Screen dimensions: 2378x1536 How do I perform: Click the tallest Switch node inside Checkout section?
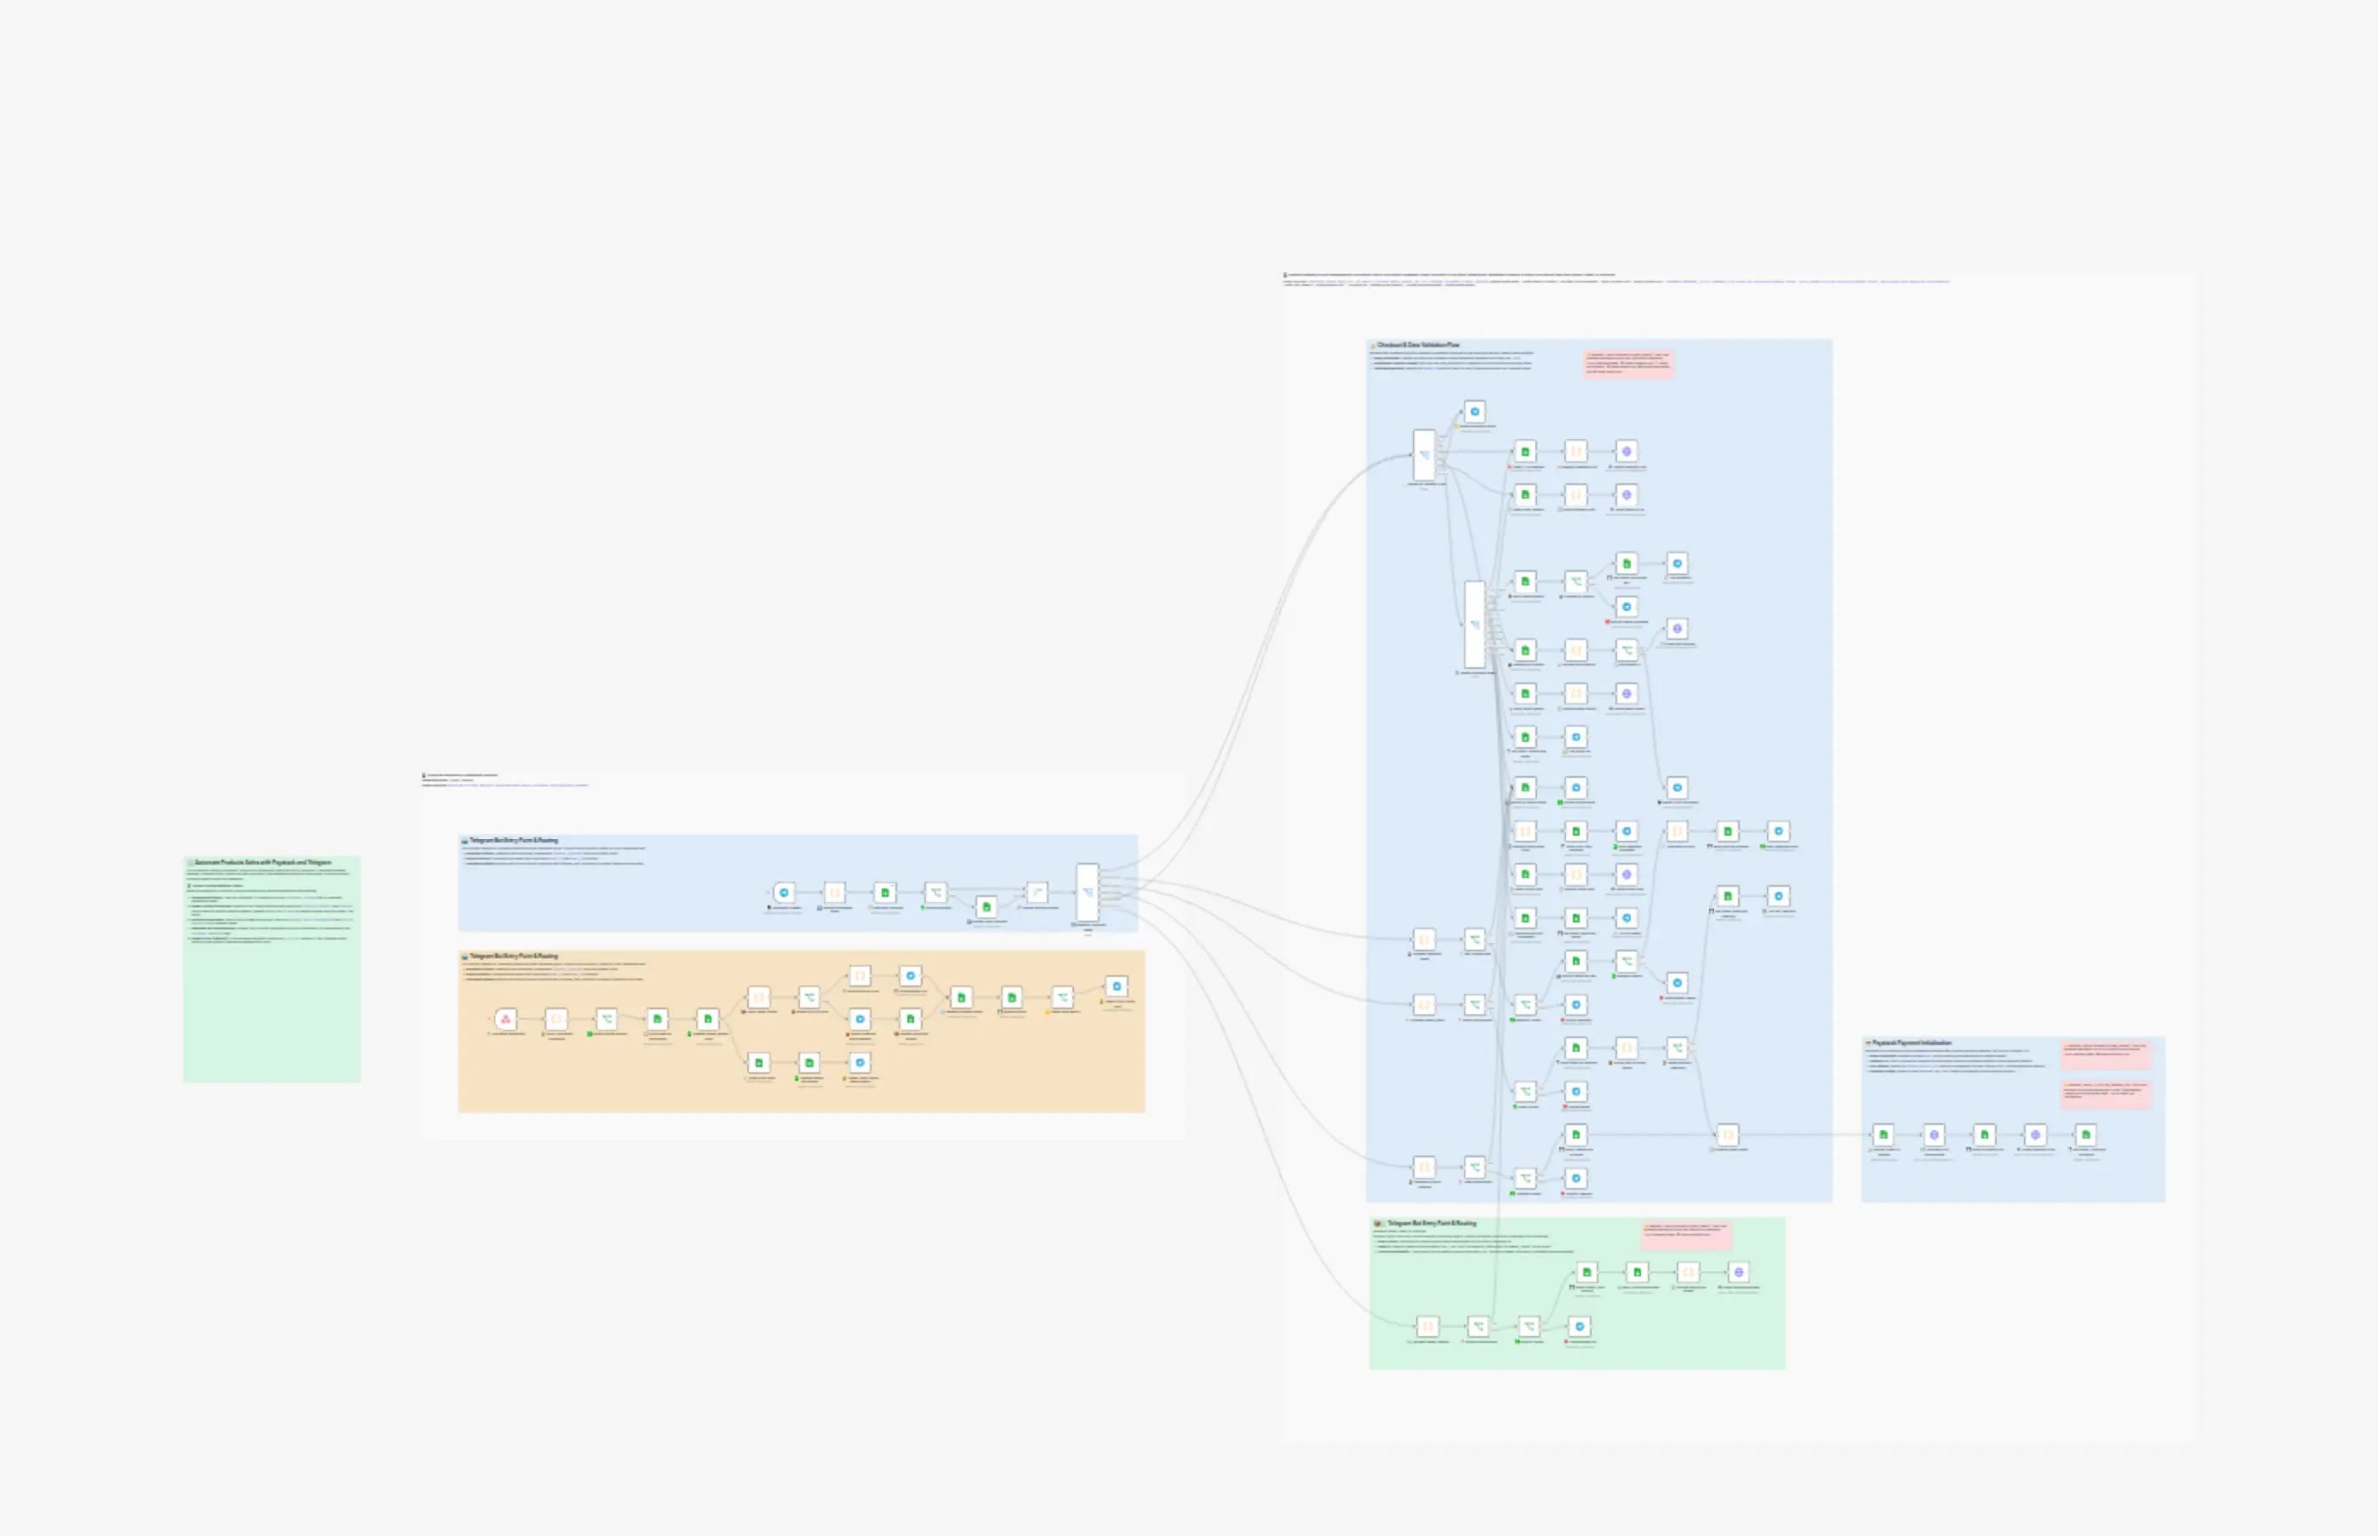[x=1474, y=625]
